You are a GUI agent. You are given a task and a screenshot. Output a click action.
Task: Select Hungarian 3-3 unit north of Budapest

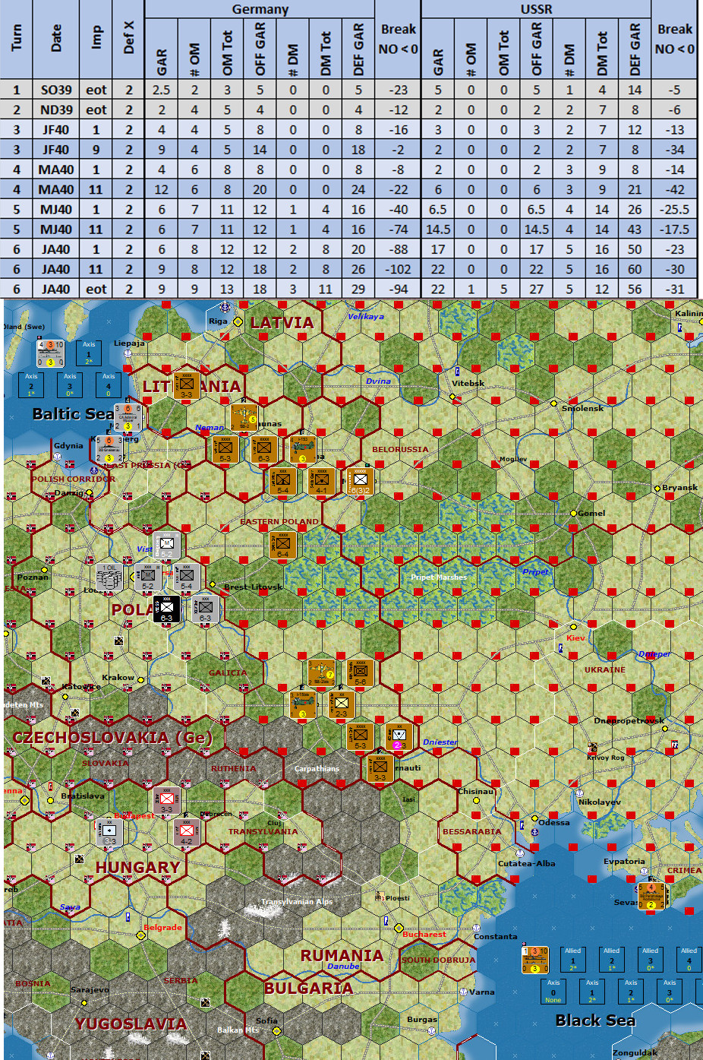click(166, 800)
